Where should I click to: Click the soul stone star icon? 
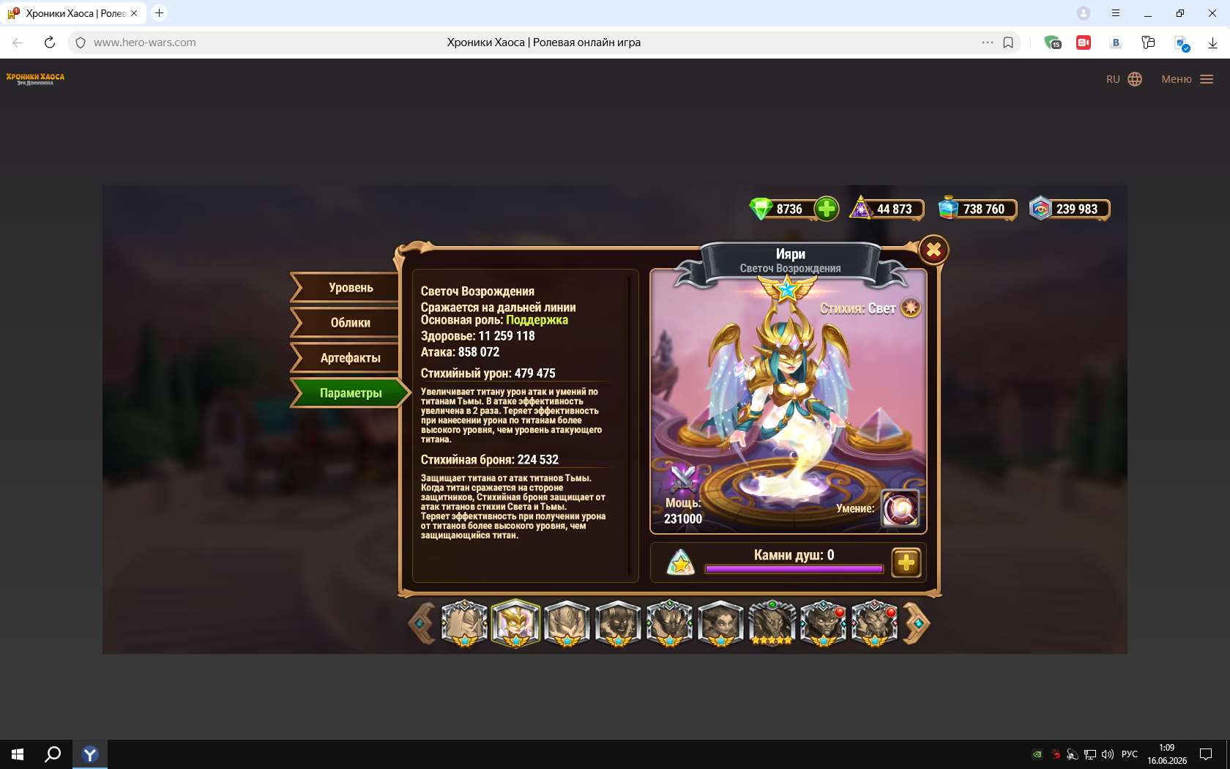pos(681,562)
